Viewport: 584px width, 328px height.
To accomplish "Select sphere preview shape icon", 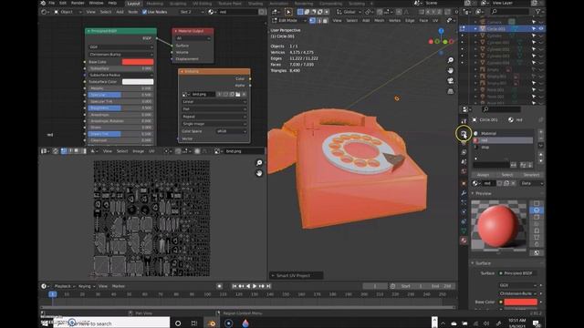I will click(x=537, y=210).
